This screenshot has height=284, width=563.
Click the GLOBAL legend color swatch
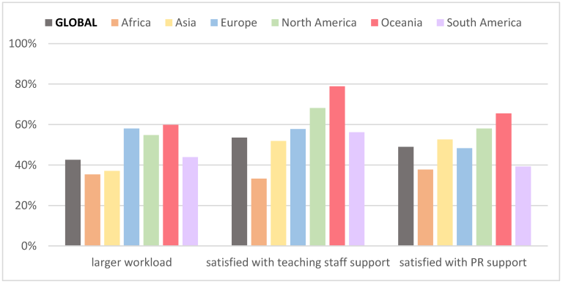[48, 23]
